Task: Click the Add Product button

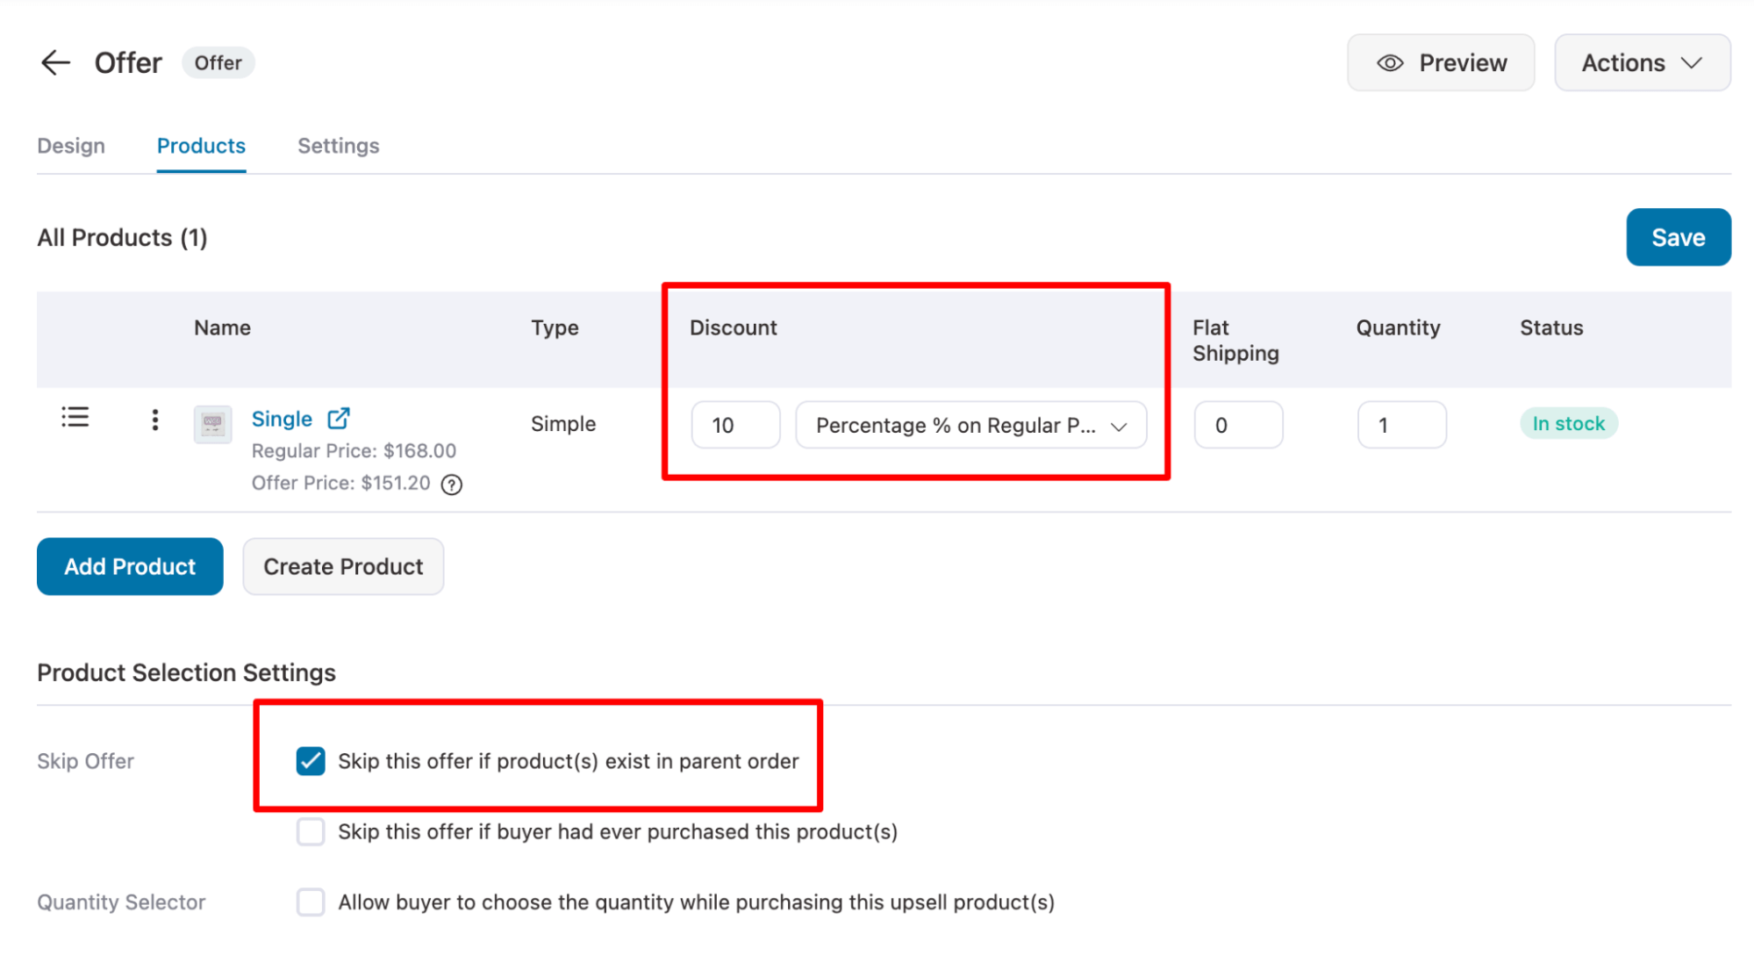Action: pyautogui.click(x=130, y=565)
